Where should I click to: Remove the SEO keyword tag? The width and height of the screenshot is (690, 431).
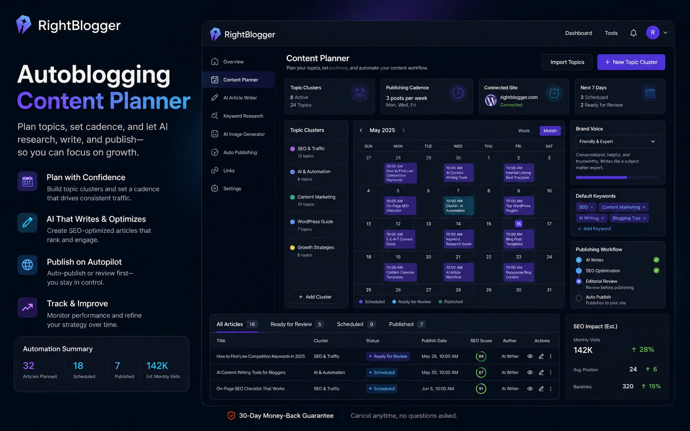coord(592,207)
